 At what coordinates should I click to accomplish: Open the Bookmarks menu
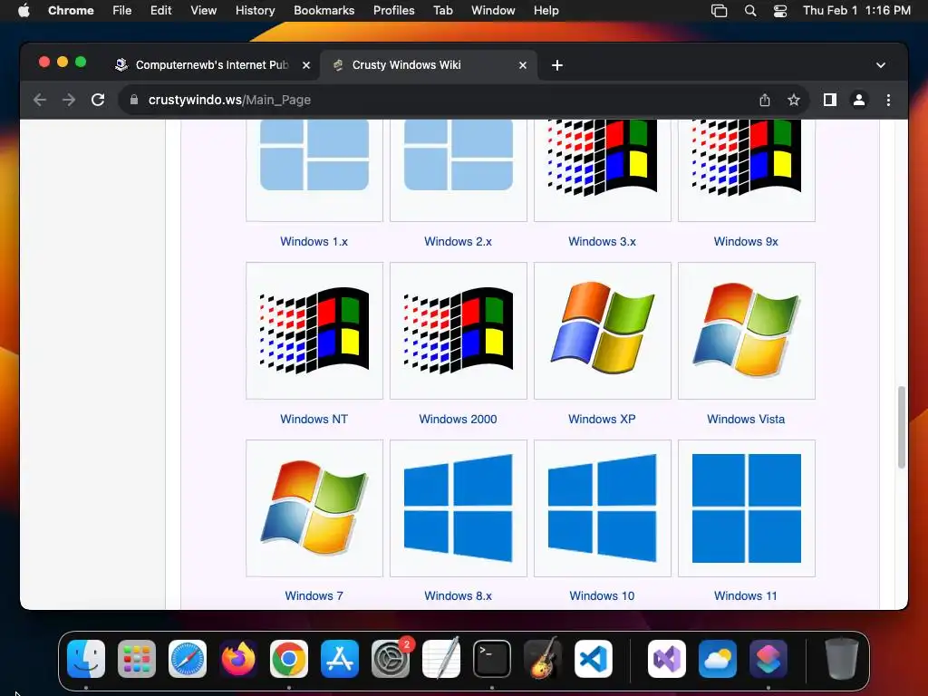point(324,11)
